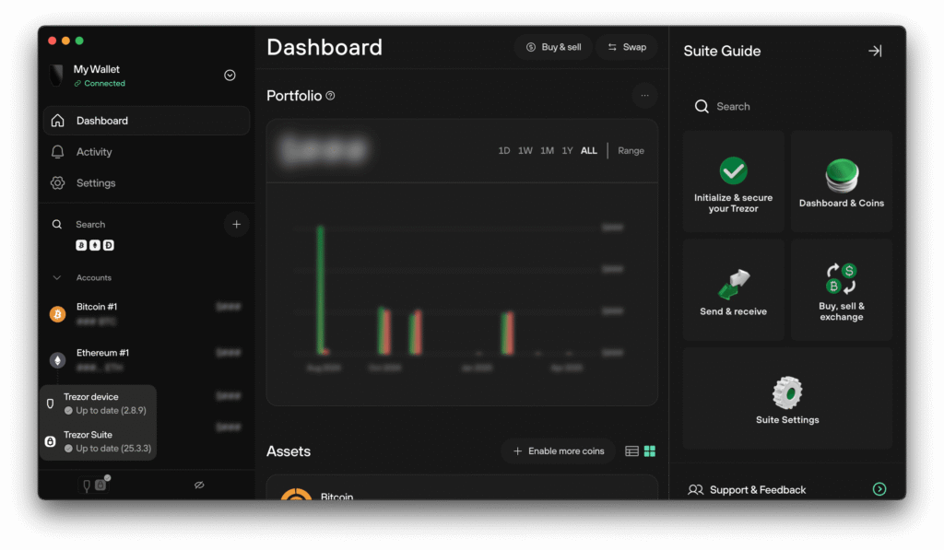
Task: Enable discreet mode with the eye icon
Action: tap(198, 484)
